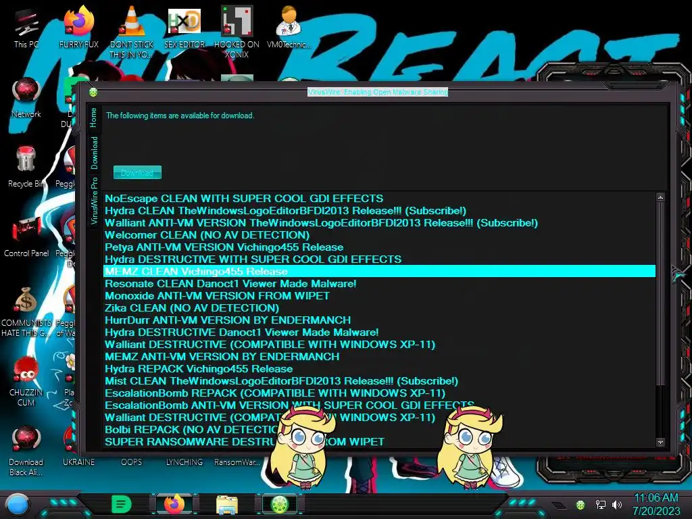Image resolution: width=692 pixels, height=519 pixels.
Task: Open the VirusWire Pro tab
Action: [94, 201]
